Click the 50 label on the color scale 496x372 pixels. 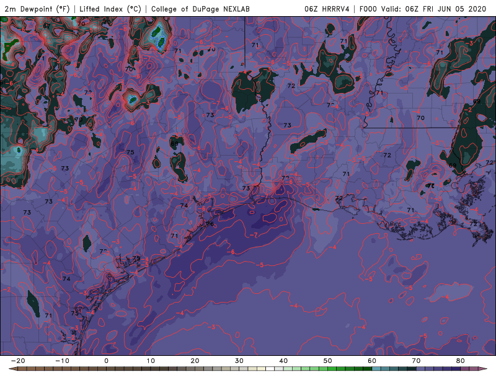[328, 361]
